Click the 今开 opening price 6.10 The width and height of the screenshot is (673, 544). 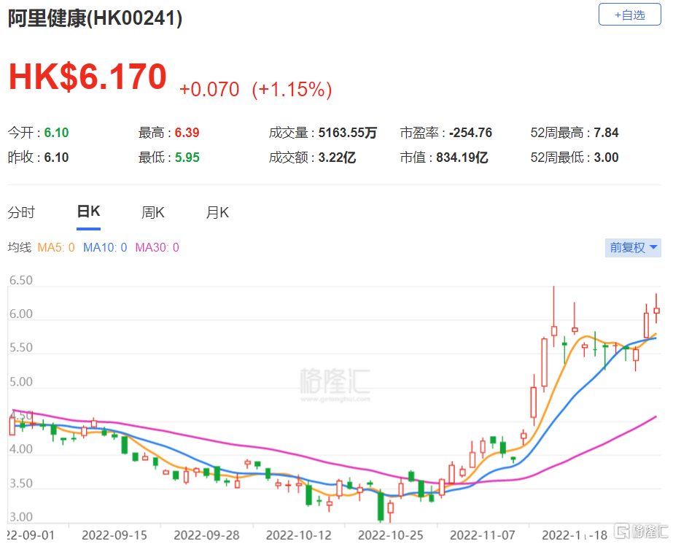(56, 133)
